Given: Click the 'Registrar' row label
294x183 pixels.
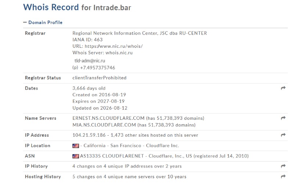Looking at the screenshot, I should click(35, 33).
